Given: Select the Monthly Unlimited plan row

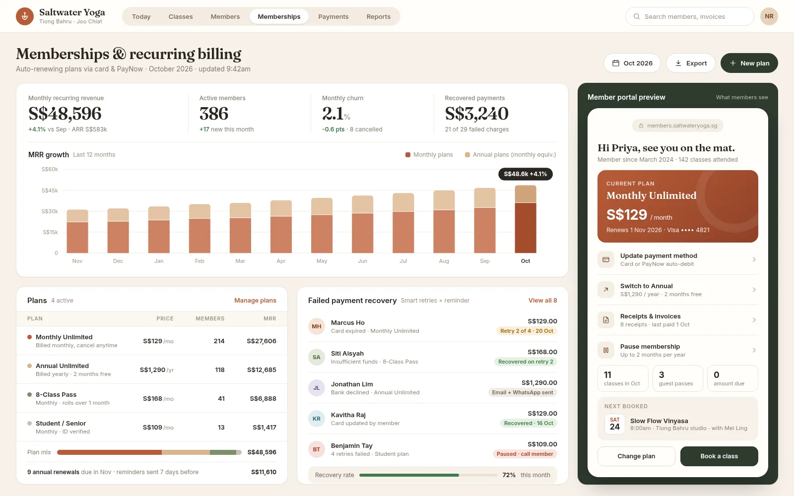Looking at the screenshot, I should [x=152, y=341].
